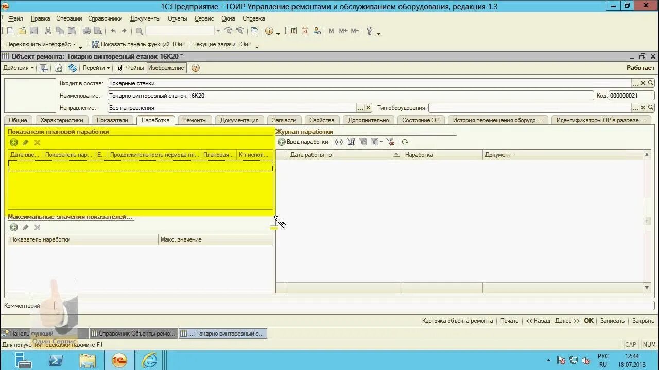Switch to the Запчасти tab

click(284, 120)
